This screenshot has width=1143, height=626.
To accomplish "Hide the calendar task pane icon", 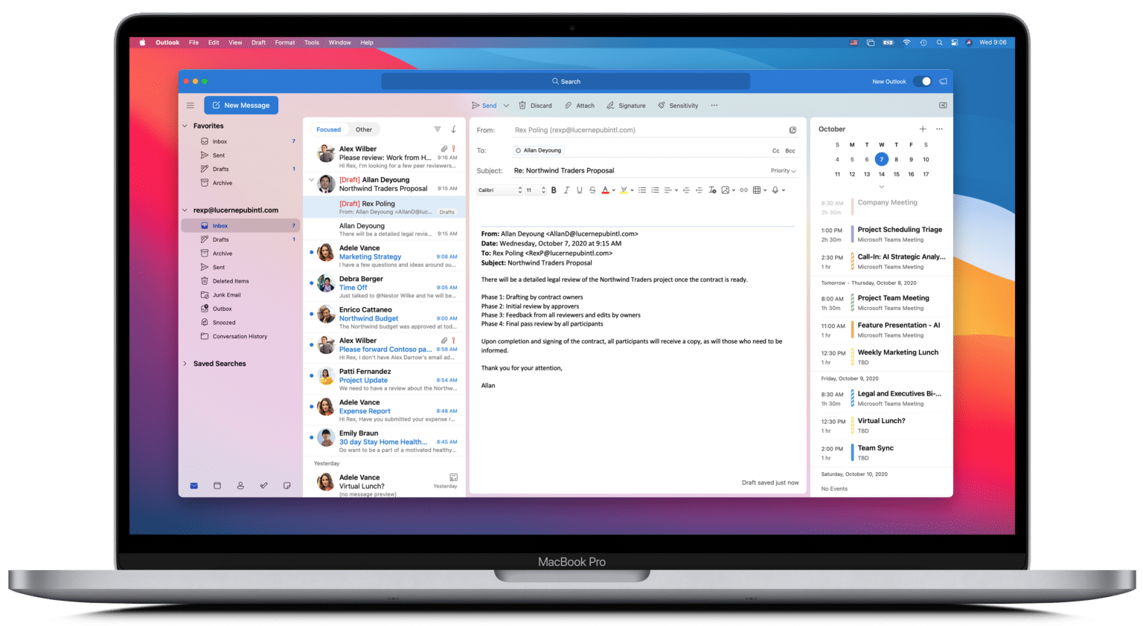I will [943, 106].
